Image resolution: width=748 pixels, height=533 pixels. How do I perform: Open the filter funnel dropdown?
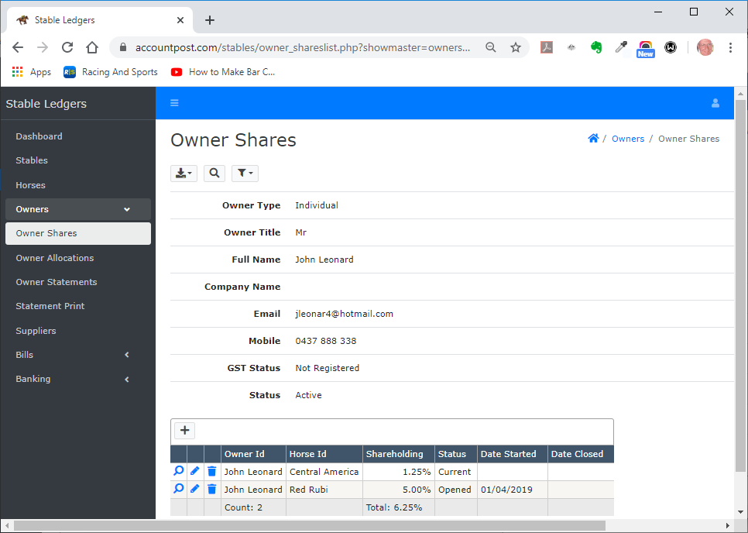245,174
